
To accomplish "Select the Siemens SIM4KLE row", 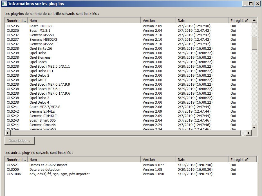I will 128,116.
